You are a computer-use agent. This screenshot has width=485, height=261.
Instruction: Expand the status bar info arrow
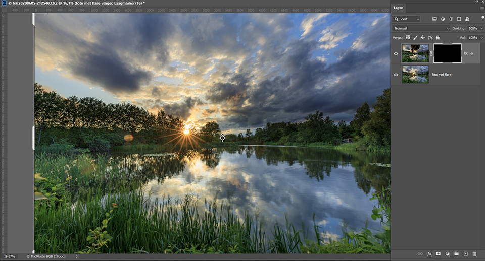pos(77,256)
